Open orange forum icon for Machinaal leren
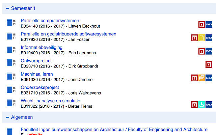Screen dimensions: 216x135 (x=202, y=78)
